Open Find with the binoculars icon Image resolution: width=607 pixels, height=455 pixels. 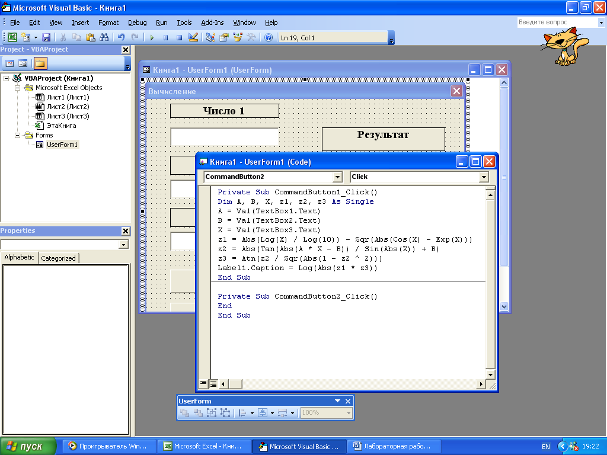pos(104,37)
